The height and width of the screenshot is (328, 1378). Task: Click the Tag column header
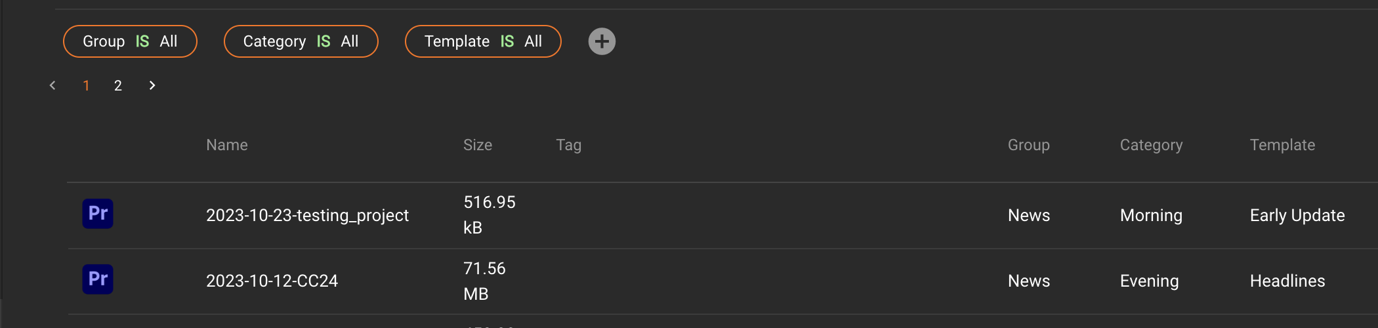point(569,145)
